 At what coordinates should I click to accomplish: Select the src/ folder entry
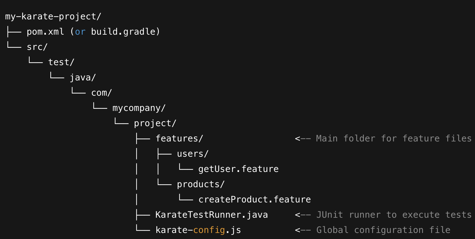click(x=37, y=47)
